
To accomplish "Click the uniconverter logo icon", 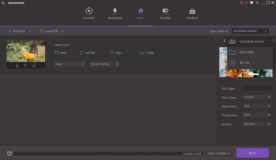I will click(3, 3).
